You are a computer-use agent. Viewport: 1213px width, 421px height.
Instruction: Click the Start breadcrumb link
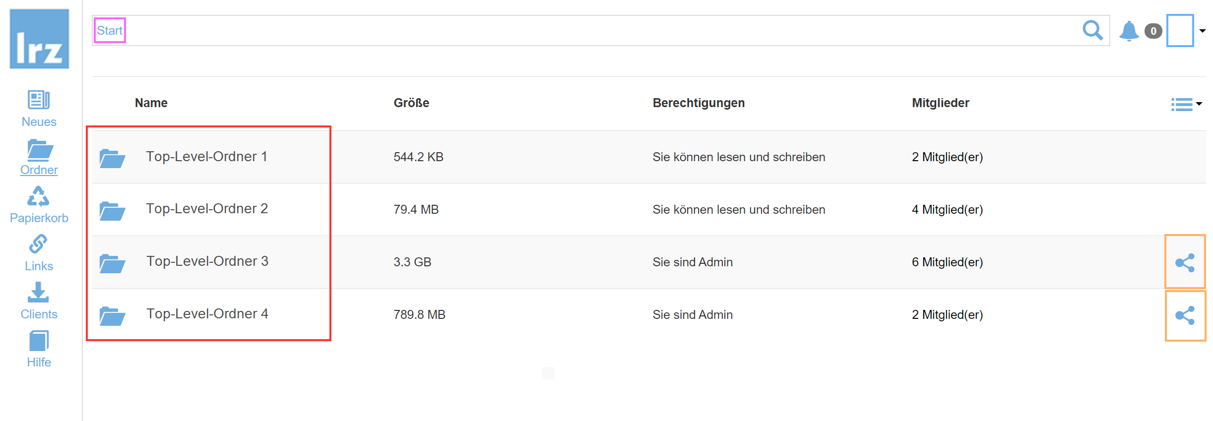point(110,31)
